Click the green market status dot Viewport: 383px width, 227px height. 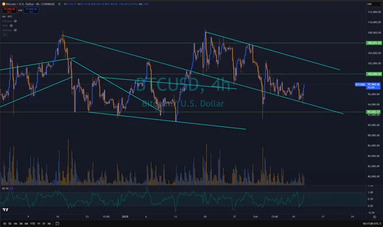(59, 4)
